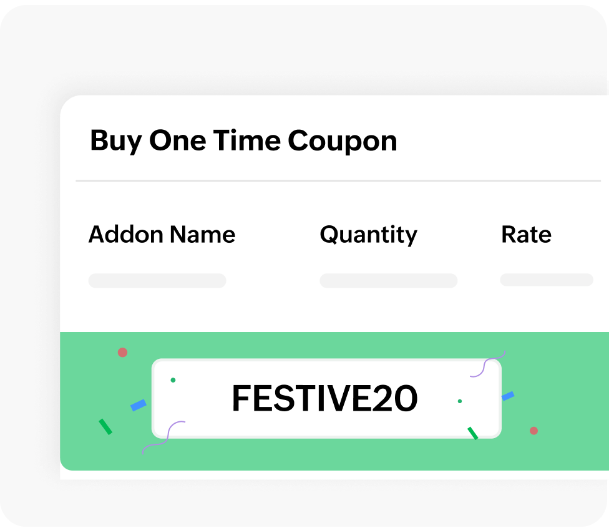Click the green confetti stick left of coupon box

click(x=105, y=427)
